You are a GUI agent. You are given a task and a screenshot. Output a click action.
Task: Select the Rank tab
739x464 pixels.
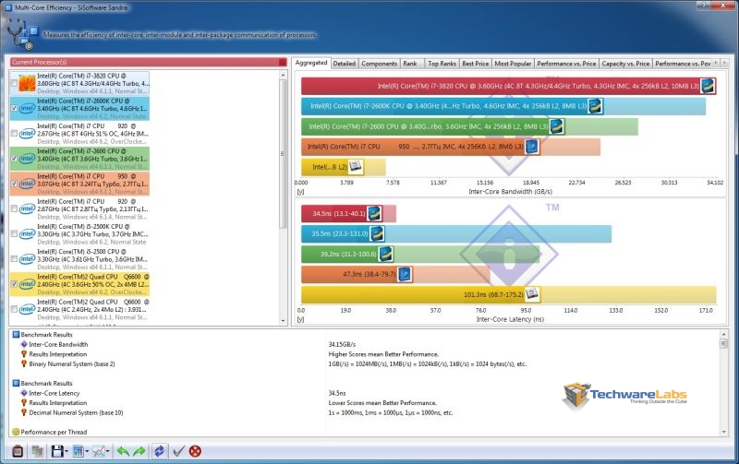pyautogui.click(x=410, y=64)
